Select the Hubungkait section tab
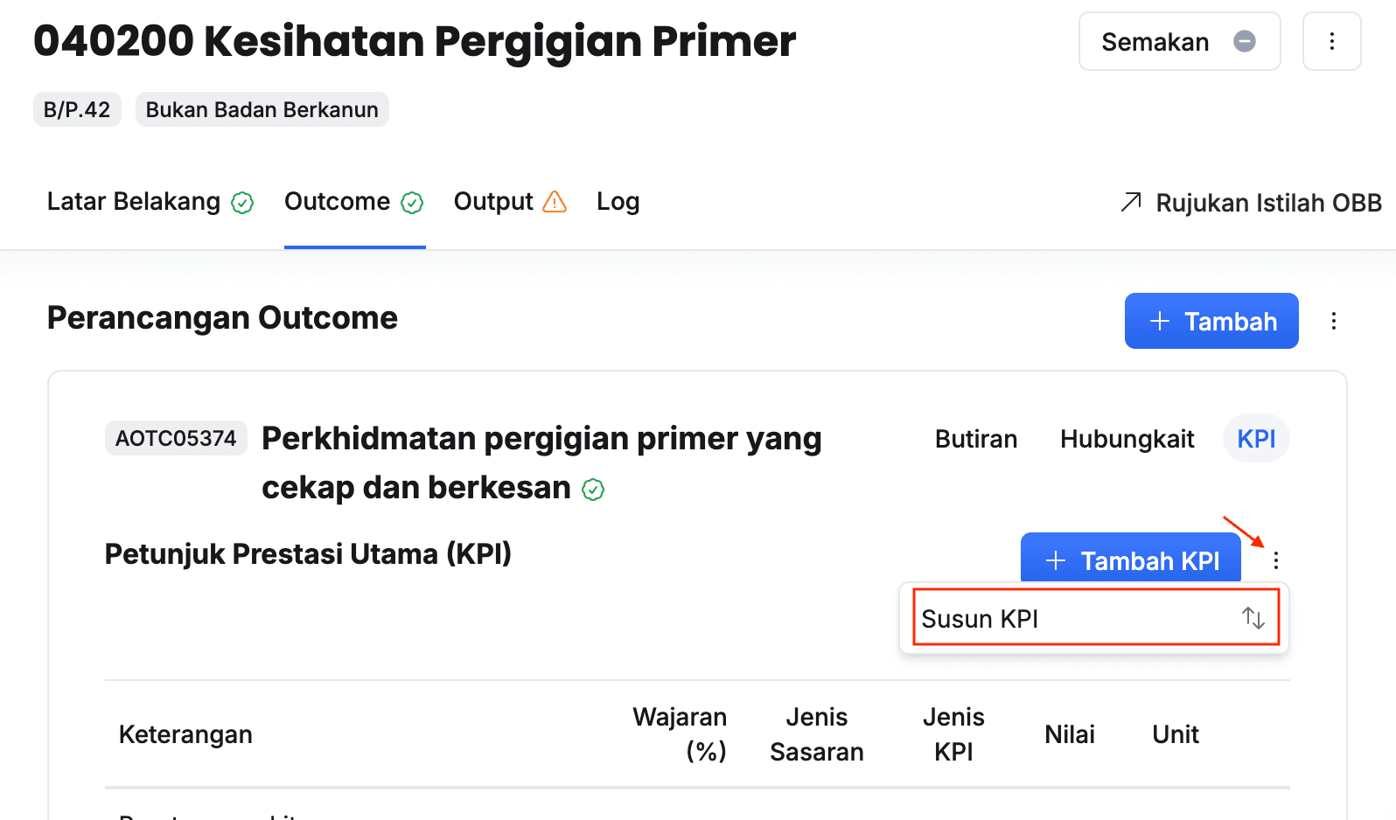1396x820 pixels. coord(1127,439)
